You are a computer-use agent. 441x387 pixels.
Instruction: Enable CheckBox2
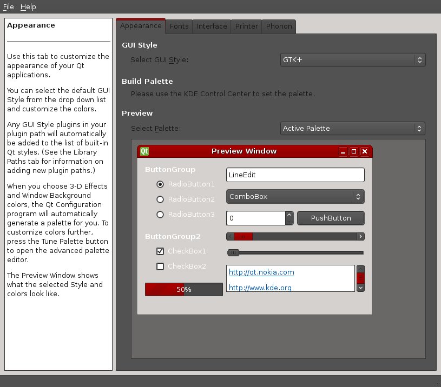[x=160, y=266]
